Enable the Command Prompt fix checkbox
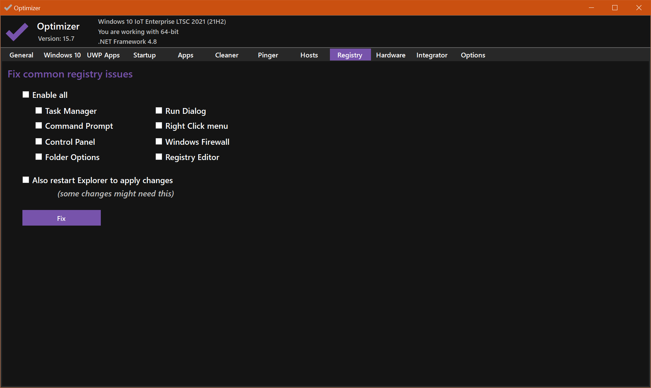Viewport: 651px width, 388px height. [x=38, y=125]
